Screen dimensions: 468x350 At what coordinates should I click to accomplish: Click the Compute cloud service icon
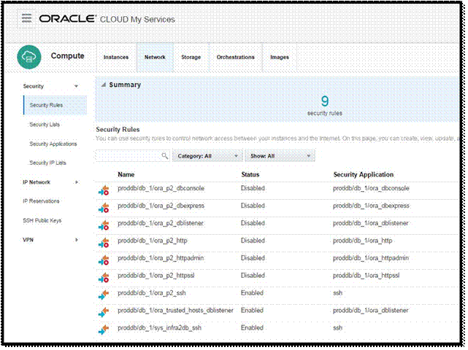[30, 57]
